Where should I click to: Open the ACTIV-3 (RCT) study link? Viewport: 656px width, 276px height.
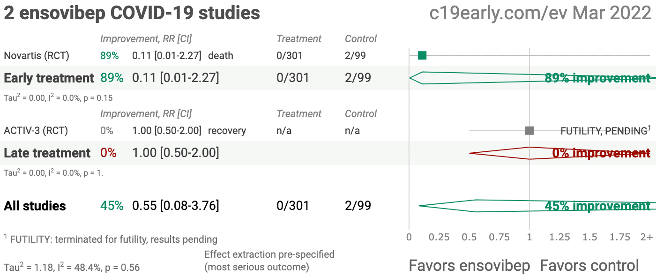click(36, 131)
